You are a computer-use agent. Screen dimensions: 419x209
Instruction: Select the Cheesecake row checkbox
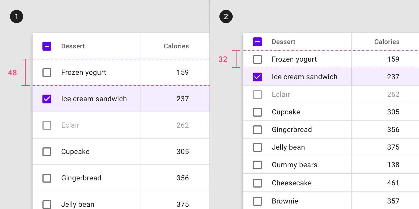coord(257,183)
